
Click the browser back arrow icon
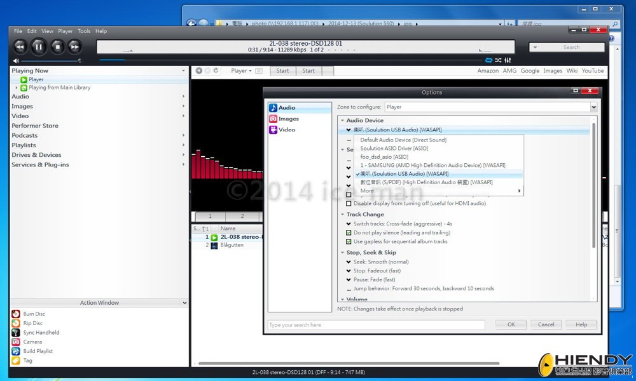coord(198,70)
